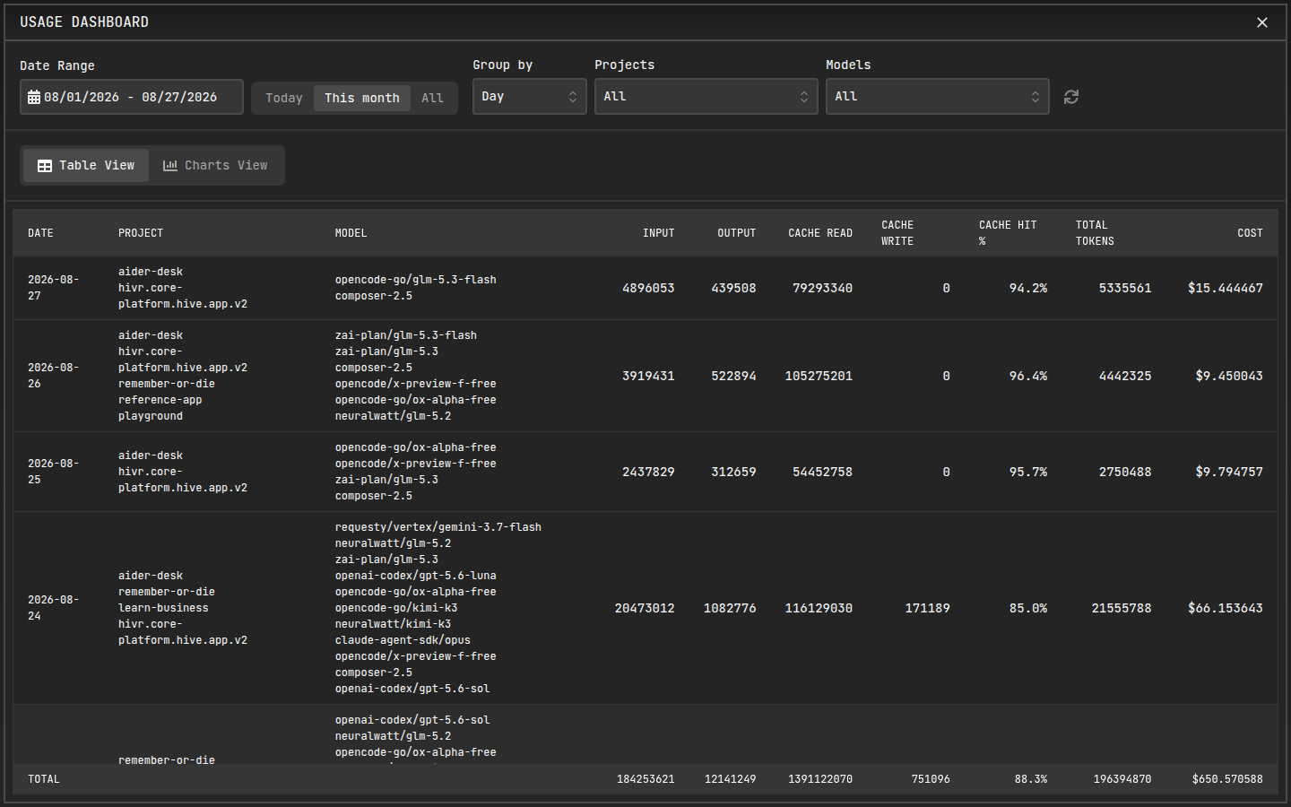Click the table icon in Table View

pyautogui.click(x=45, y=166)
